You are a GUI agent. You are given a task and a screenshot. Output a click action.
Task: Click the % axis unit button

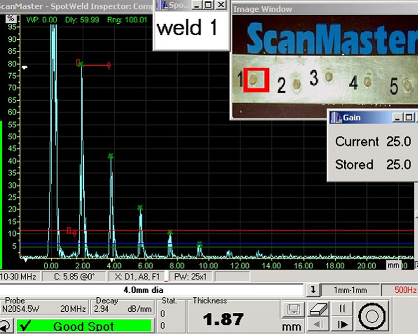click(x=11, y=19)
